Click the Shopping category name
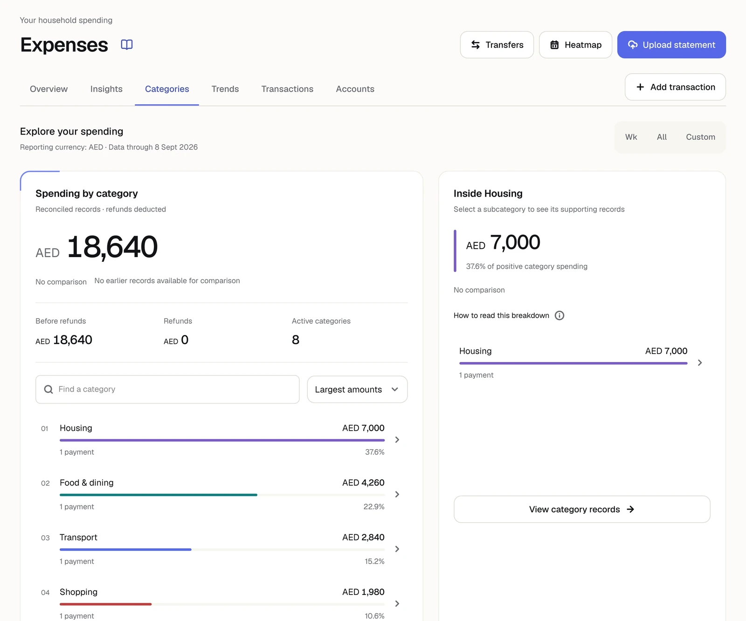 tap(78, 592)
